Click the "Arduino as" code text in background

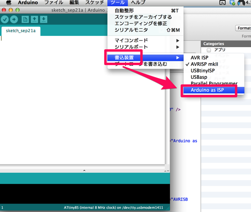185,141
